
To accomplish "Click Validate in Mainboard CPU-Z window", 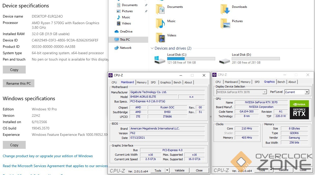I will (180, 170).
